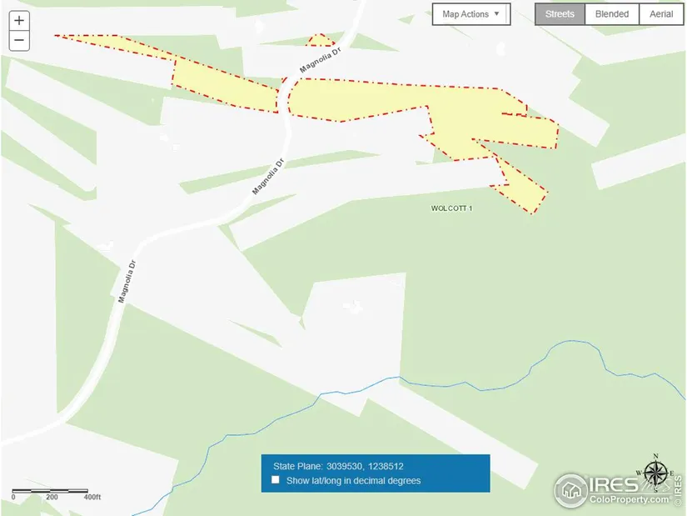
Task: Enable Show lat/long in decimal degrees
Action: point(275,479)
